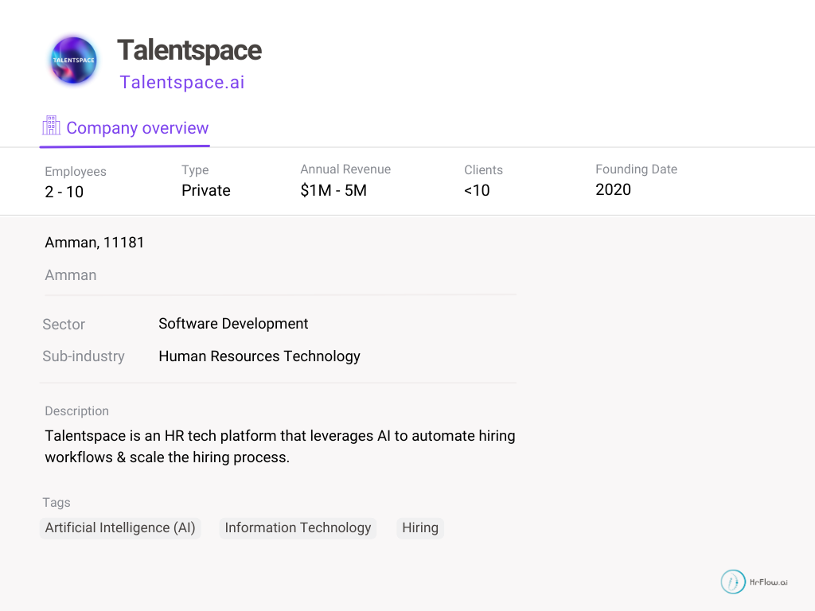Click the Clients label
Viewport: 815px width, 611px height.
coord(483,170)
